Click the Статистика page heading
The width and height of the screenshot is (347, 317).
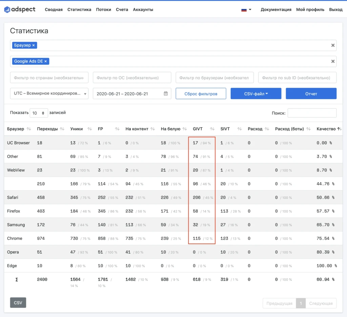[29, 31]
